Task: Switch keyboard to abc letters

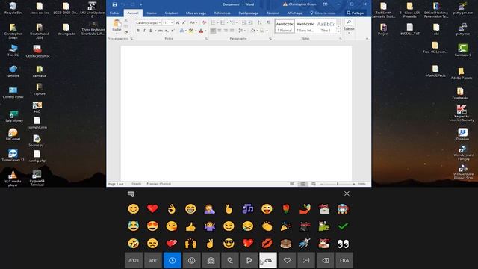Action: click(x=153, y=260)
